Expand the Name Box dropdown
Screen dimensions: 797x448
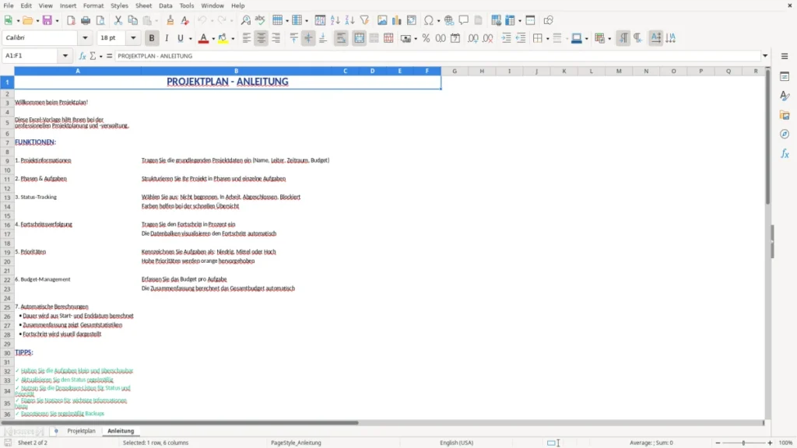pyautogui.click(x=65, y=56)
